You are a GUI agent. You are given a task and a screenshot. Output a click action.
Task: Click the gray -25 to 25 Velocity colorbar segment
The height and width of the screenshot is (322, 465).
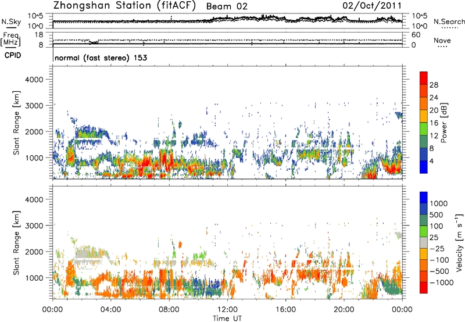coord(424,243)
